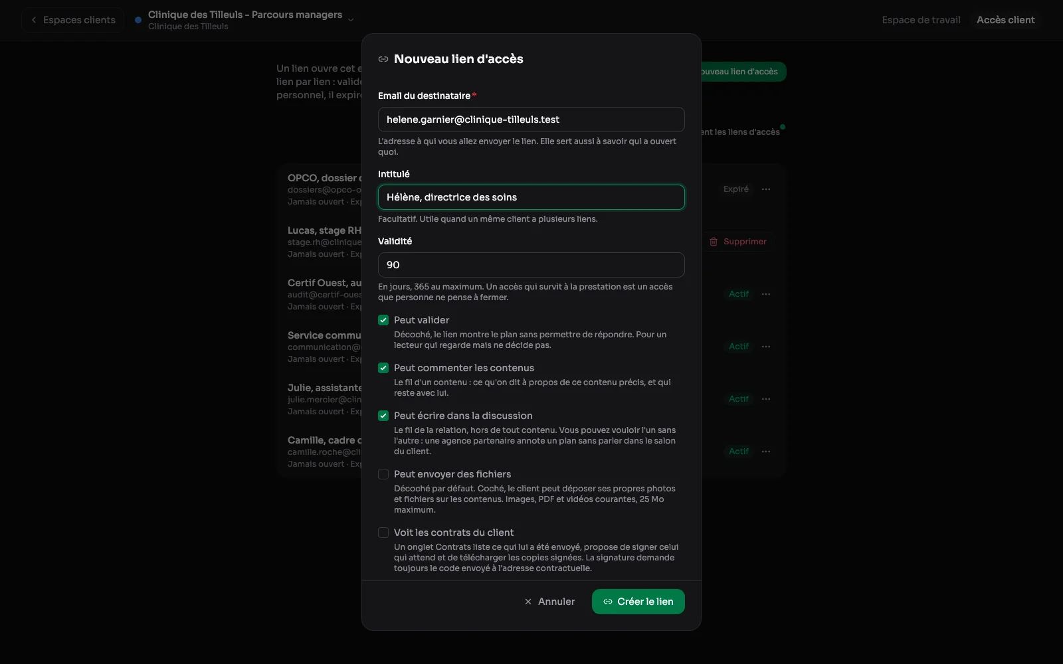
Task: Open more options for the Certif Ouest link
Action: point(766,294)
